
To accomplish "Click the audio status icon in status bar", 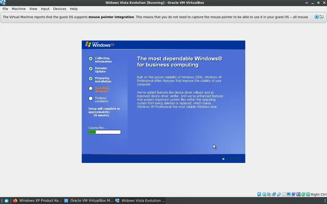I will [x=269, y=194].
